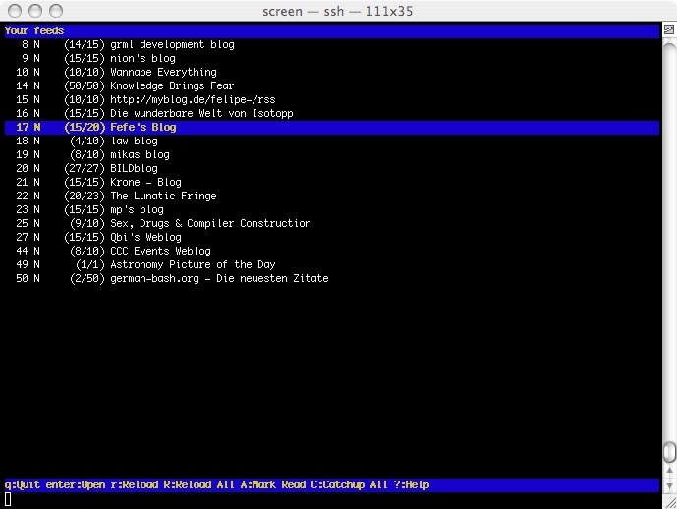Select Qbi's Weblog feed row
This screenshot has width=677, height=509.
(331, 238)
